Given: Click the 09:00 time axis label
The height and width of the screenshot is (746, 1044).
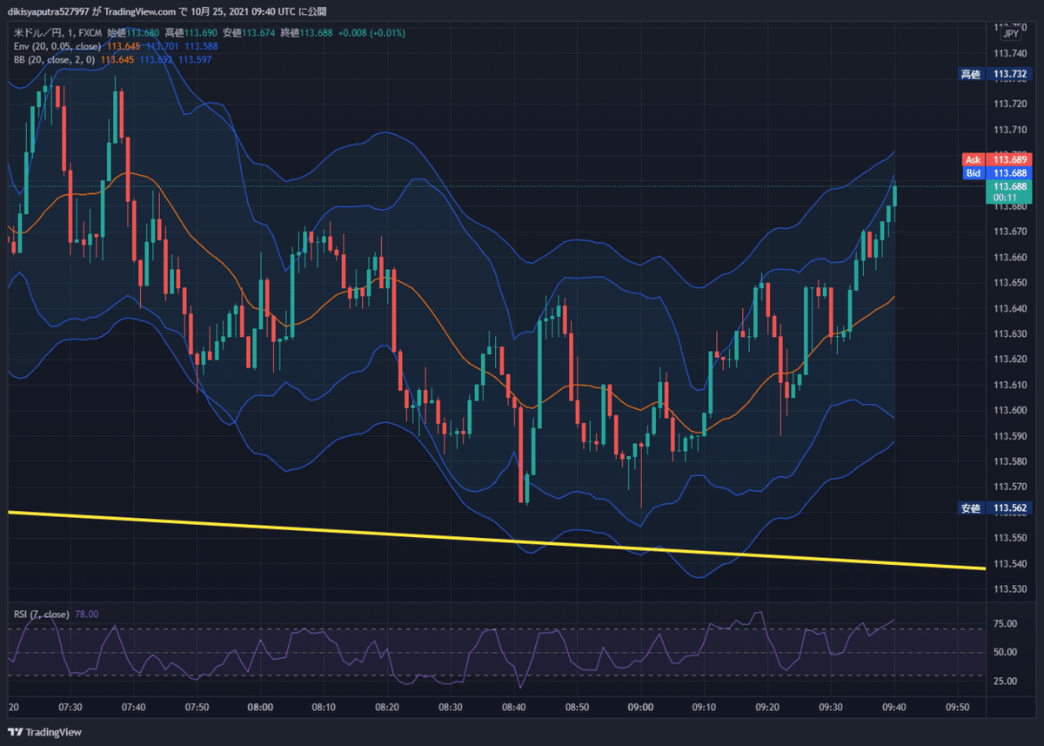Looking at the screenshot, I should coord(640,707).
